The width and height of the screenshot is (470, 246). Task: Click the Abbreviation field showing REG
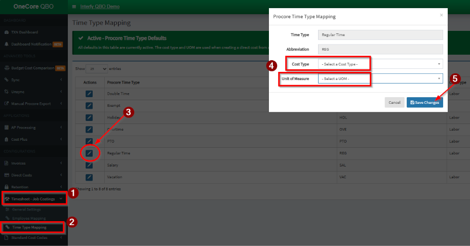click(380, 49)
